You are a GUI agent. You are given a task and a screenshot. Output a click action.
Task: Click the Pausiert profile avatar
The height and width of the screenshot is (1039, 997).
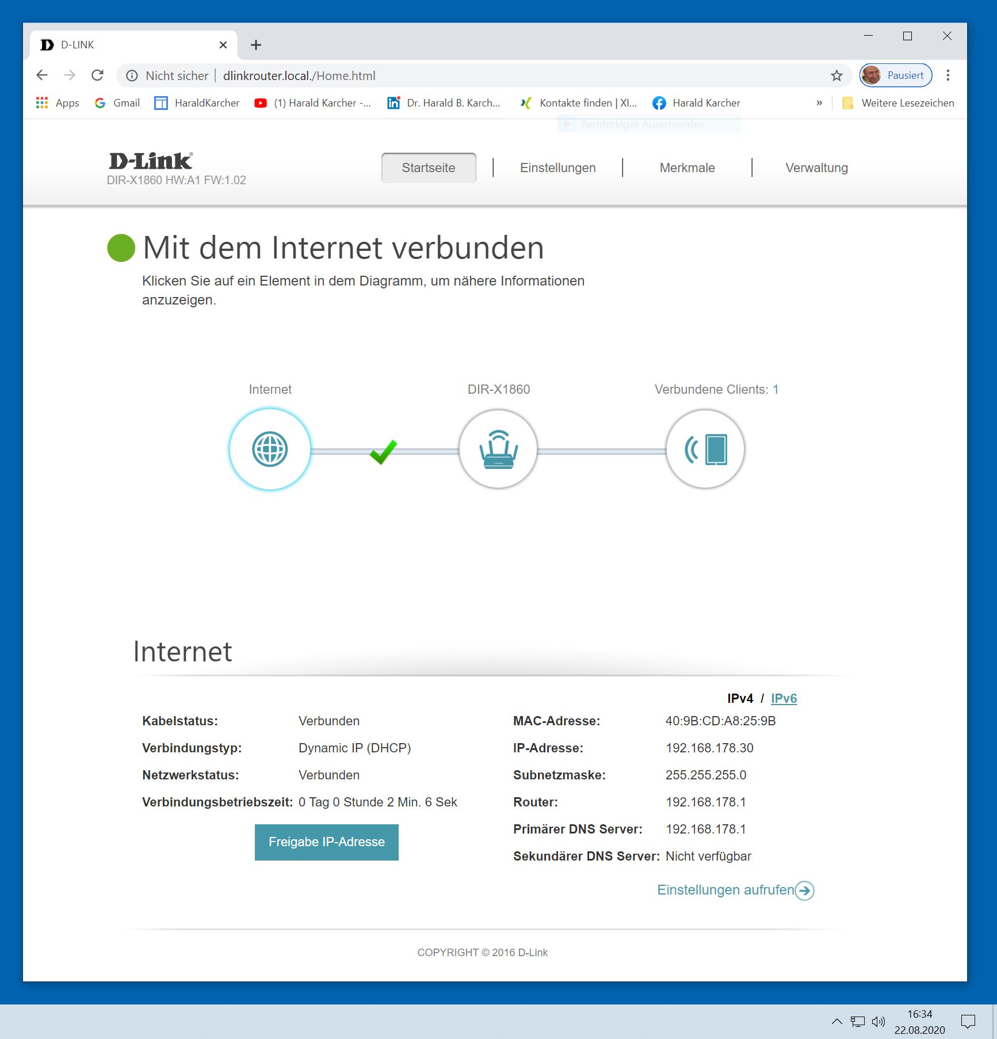[896, 75]
